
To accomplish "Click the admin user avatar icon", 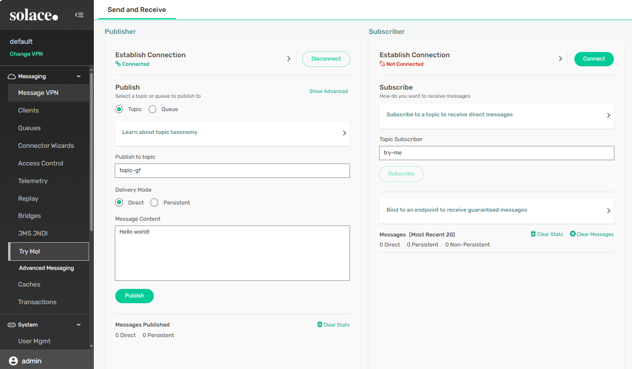I will tap(13, 361).
